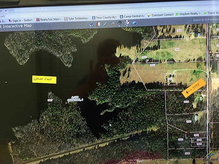
Task: Open the Tyler Technolog bookmark
Action: click(x=76, y=19)
